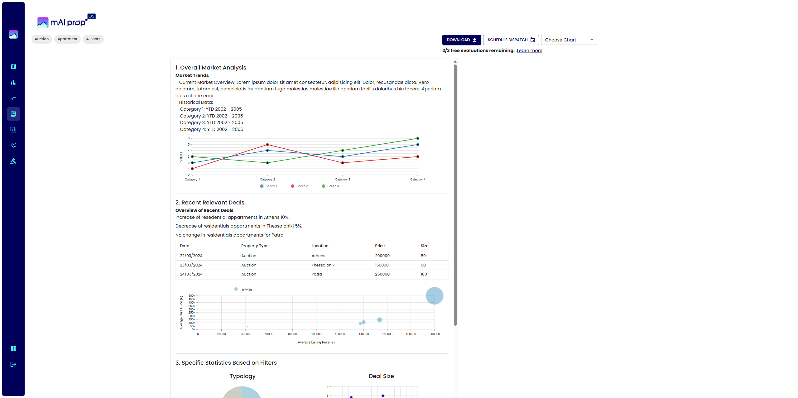Image resolution: width=798 pixels, height=398 pixels.
Task: Click the Patra location cell
Action: coord(317,274)
